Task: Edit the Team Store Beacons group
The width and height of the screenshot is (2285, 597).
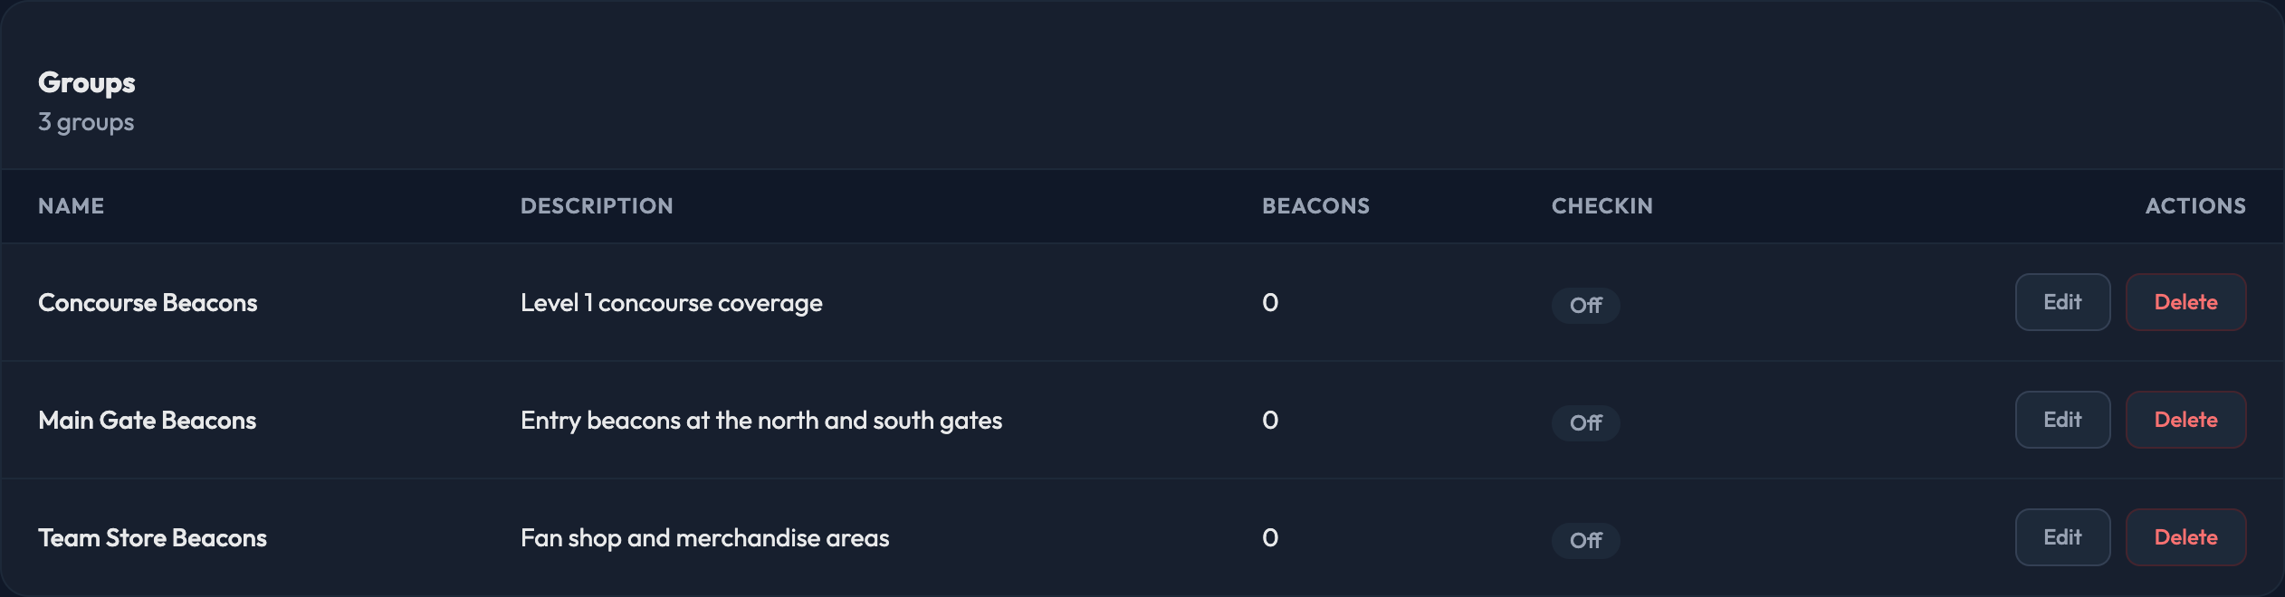Action: click(x=2062, y=537)
